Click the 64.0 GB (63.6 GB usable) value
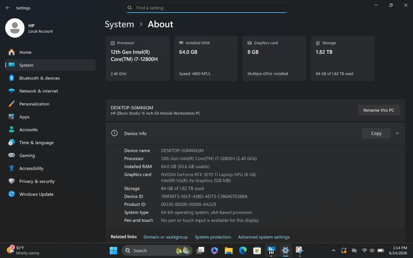The width and height of the screenshot is (413, 258). click(x=185, y=167)
